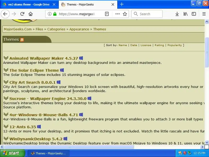Open the 12-Ants 6.35 page

[x=23, y=127]
